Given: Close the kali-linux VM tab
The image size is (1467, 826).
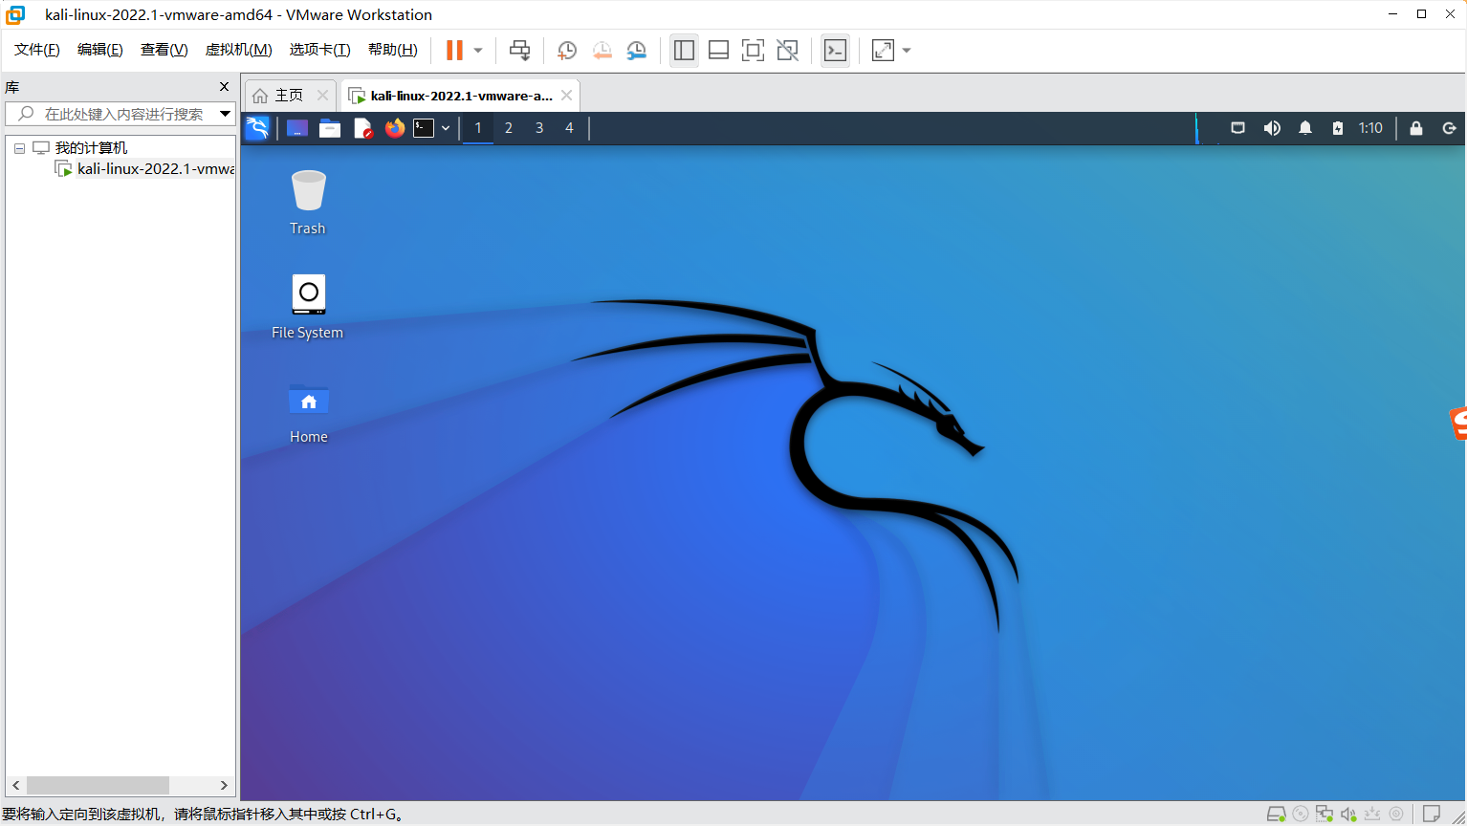Looking at the screenshot, I should (x=567, y=96).
